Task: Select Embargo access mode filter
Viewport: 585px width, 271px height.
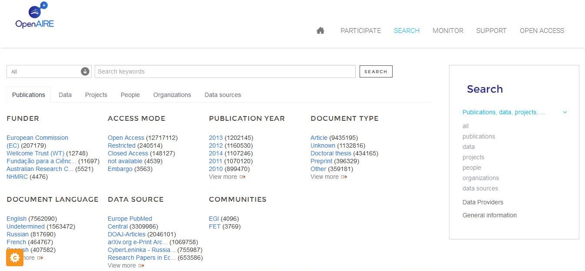Action: point(120,169)
